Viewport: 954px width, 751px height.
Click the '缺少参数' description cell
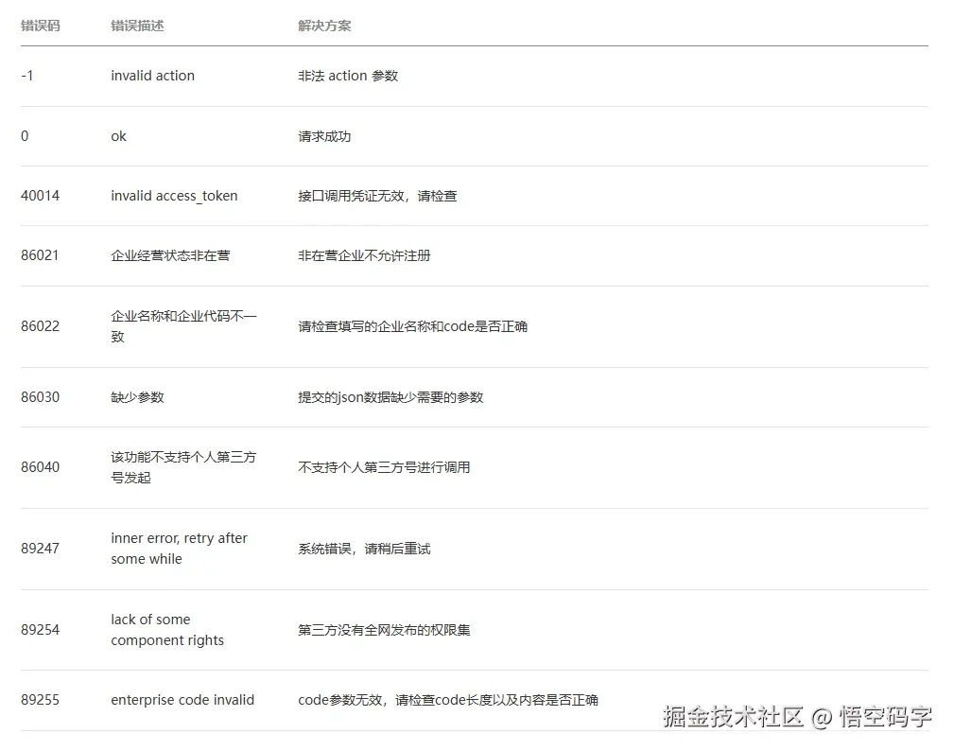(x=137, y=397)
